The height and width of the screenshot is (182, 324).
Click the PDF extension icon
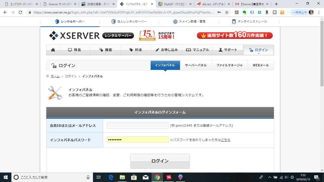coord(237,12)
